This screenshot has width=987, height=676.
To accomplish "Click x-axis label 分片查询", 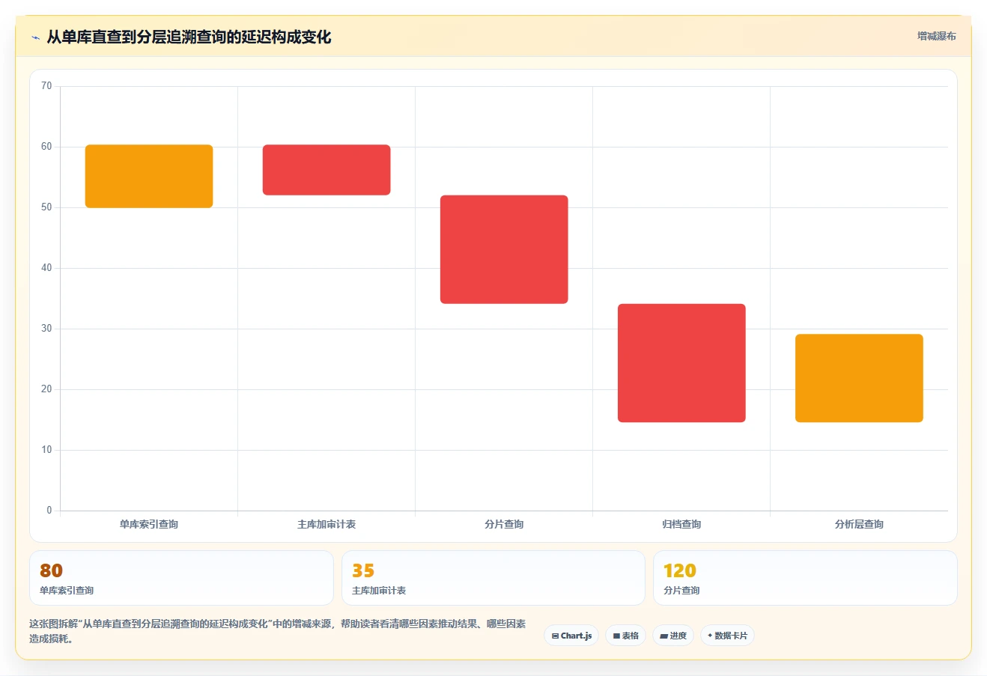I will click(504, 524).
